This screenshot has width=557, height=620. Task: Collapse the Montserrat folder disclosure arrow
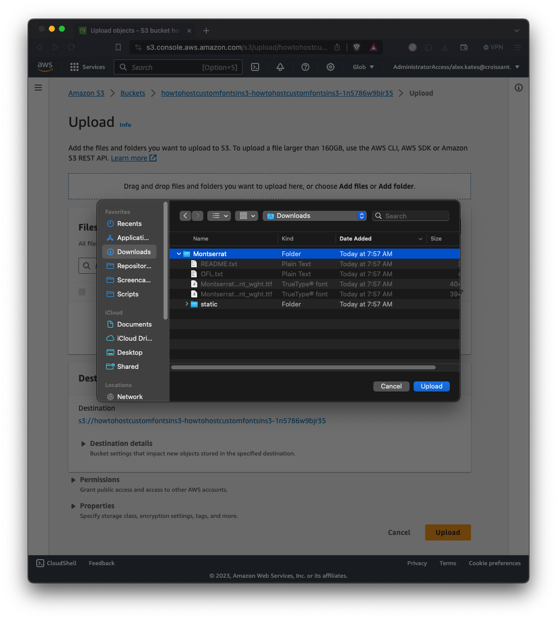coord(179,254)
